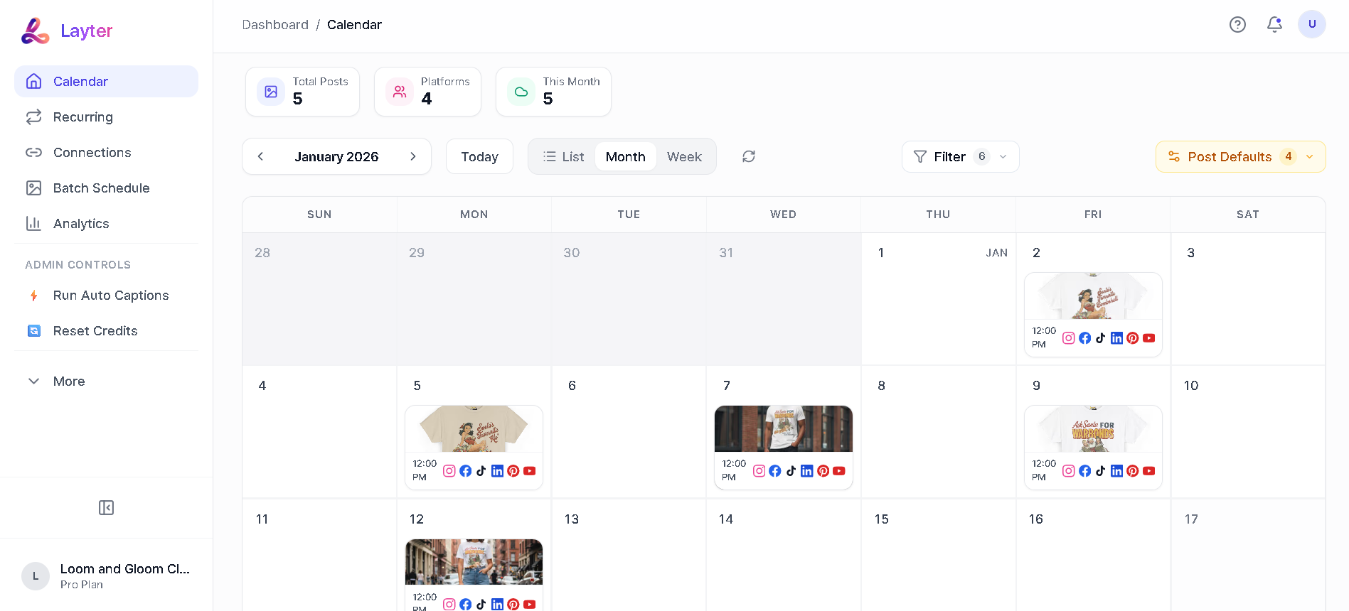The image size is (1349, 611).
Task: Open the January 7 post thumbnail
Action: point(784,429)
